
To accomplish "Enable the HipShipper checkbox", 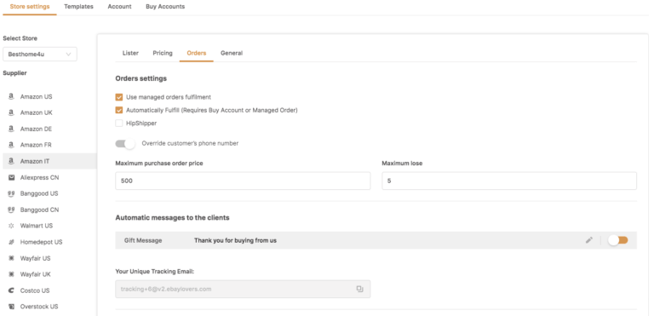I will click(x=119, y=124).
